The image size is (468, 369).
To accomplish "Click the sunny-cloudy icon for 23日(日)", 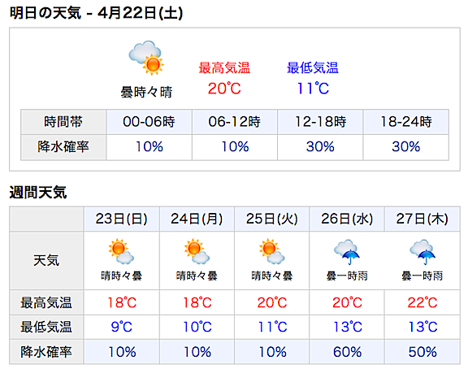I will tap(121, 251).
